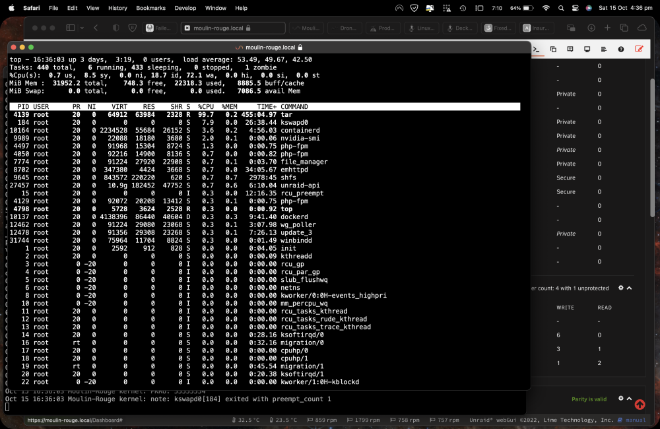
Task: Open the Safari menu
Action: [x=32, y=8]
